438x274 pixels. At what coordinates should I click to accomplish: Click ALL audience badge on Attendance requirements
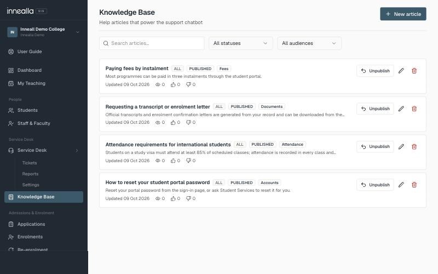tap(240, 145)
